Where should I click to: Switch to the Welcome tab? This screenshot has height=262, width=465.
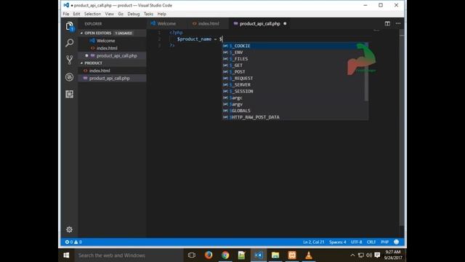pos(166,23)
